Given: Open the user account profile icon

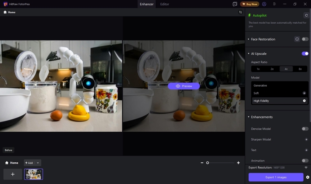Looking at the screenshot, I should tap(264, 4).
